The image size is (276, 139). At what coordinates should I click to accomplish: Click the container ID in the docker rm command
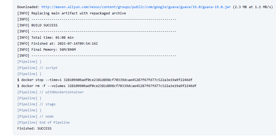coord(132,86)
